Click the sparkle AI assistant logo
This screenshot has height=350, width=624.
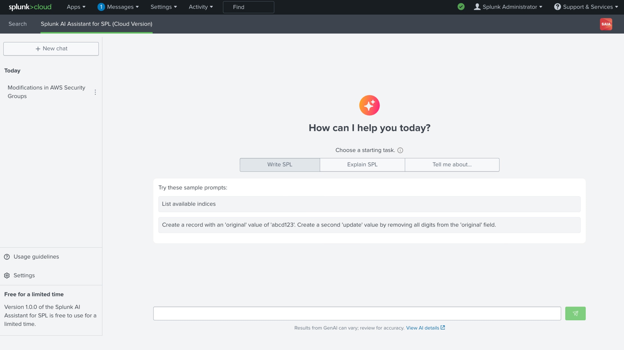[369, 105]
